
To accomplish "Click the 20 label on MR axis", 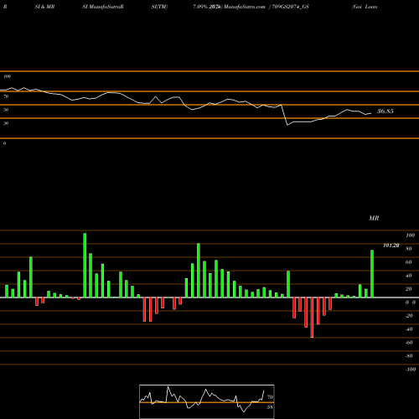I will [x=409, y=289].
